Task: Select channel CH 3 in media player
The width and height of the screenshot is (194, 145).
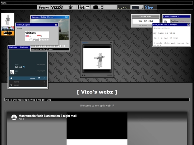Action: [x=50, y=46]
